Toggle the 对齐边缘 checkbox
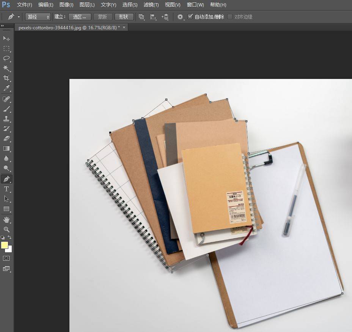The width and height of the screenshot is (352, 332). coord(230,17)
